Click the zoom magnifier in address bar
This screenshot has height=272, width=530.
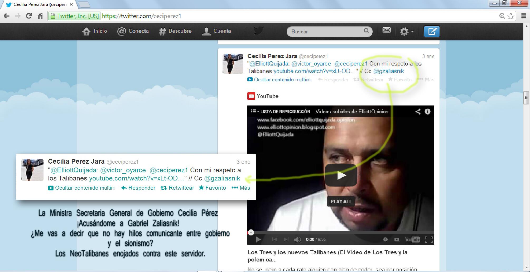pyautogui.click(x=502, y=16)
